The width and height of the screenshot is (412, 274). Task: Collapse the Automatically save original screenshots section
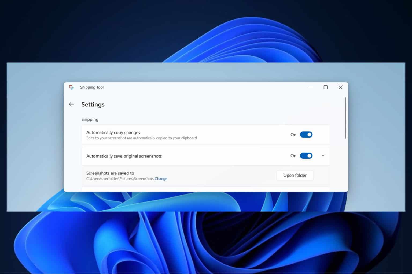(x=323, y=156)
